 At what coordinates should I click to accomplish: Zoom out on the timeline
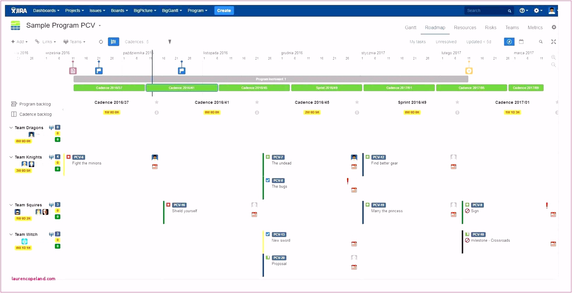[553, 65]
